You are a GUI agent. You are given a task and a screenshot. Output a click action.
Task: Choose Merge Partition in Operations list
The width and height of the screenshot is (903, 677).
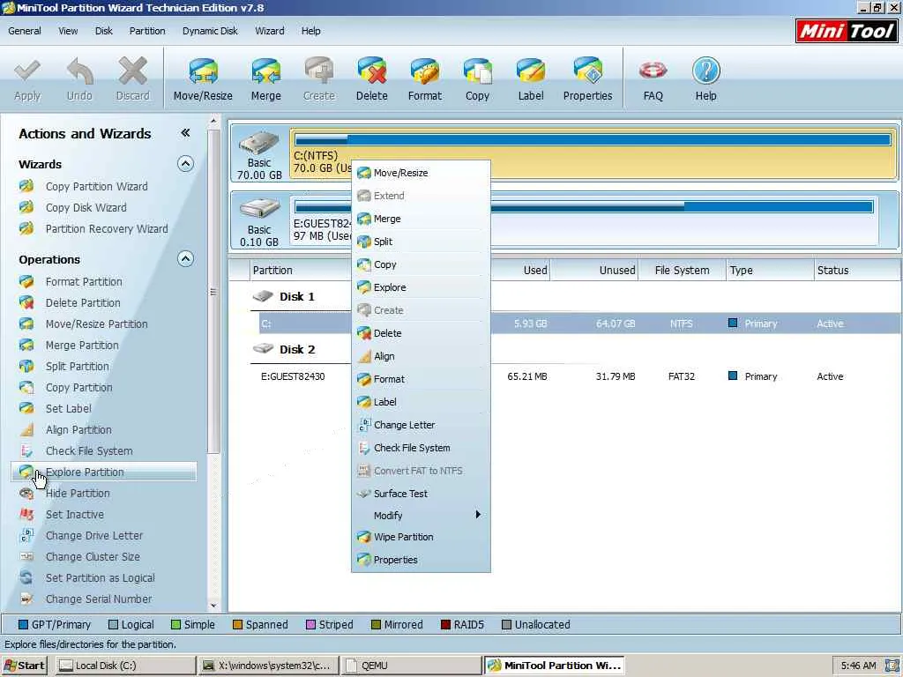click(82, 346)
